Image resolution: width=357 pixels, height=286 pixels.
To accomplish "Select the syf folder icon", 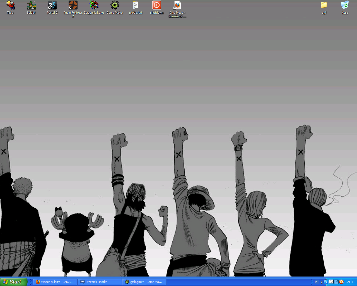I will [324, 5].
